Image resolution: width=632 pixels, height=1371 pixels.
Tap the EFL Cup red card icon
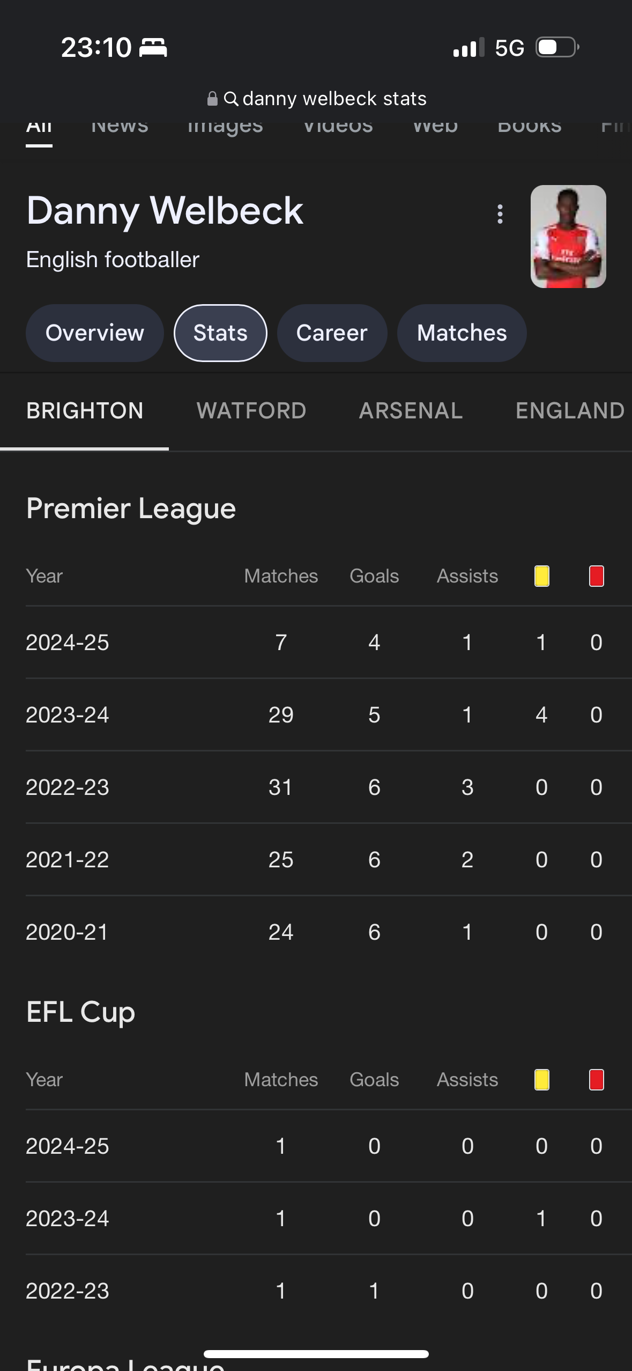596,1080
